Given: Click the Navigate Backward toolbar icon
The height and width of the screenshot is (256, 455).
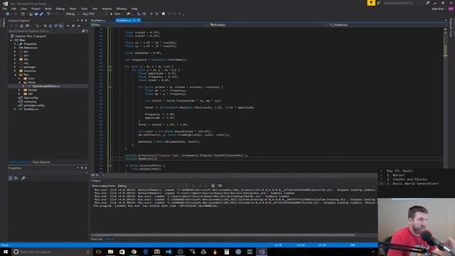Looking at the screenshot, I should 8,14.
